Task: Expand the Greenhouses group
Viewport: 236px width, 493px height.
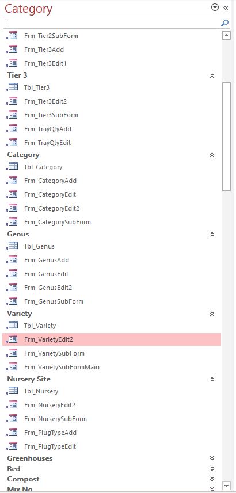Action: click(x=212, y=458)
